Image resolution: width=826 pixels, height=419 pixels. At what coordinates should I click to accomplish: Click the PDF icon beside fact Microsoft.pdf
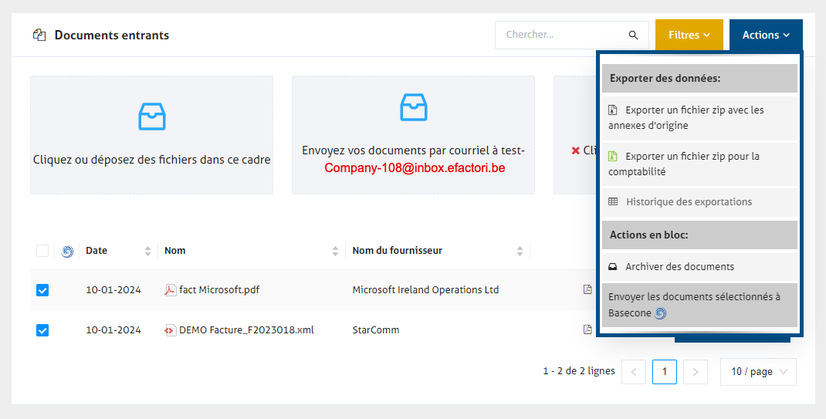[170, 290]
